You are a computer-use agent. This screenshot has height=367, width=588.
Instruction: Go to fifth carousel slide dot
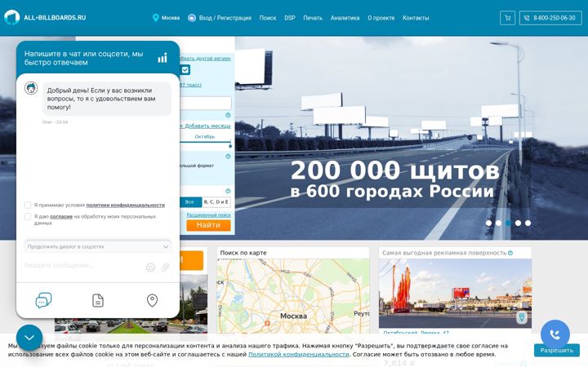pos(528,223)
